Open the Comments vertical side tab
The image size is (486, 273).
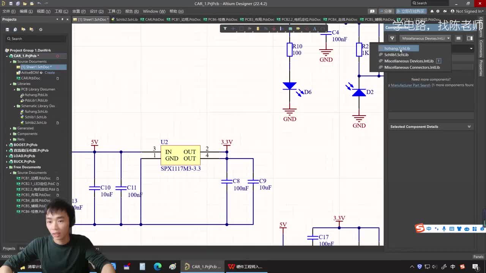point(481,48)
